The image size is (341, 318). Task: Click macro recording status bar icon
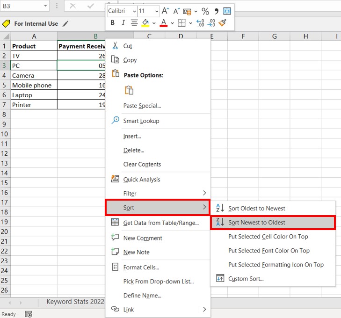tap(29, 314)
